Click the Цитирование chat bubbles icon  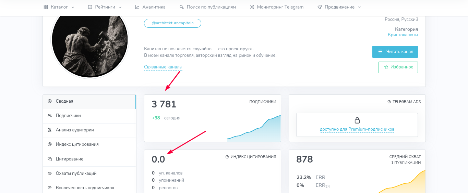tap(50, 159)
